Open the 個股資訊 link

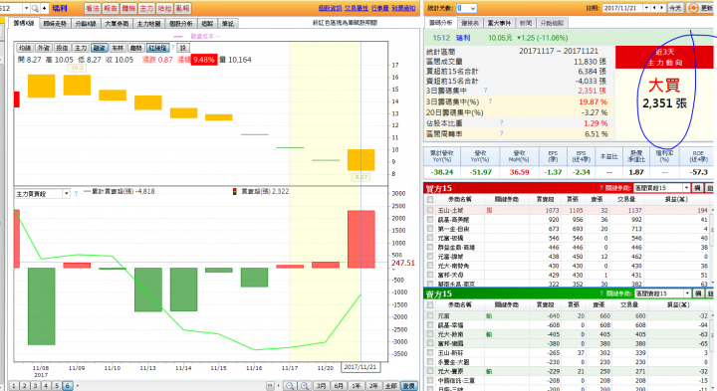[330, 8]
